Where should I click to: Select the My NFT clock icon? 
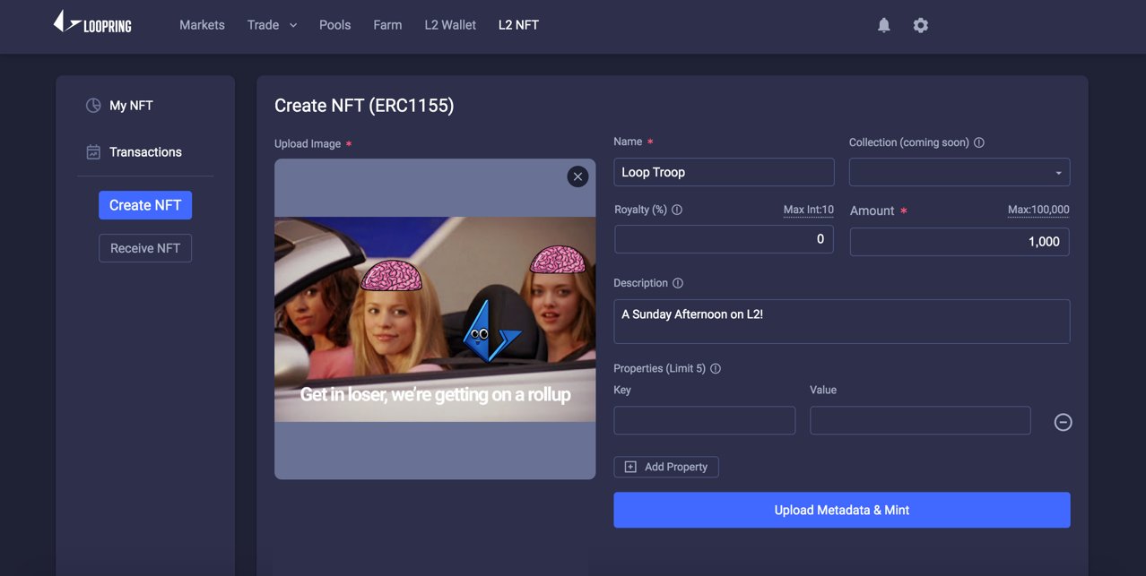coord(93,105)
